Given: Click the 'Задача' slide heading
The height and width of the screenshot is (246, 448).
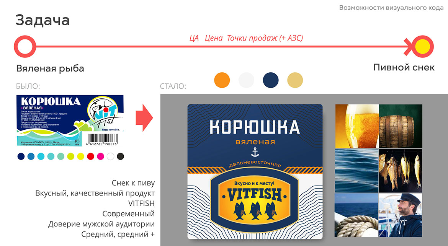Looking at the screenshot, I should [x=43, y=20].
